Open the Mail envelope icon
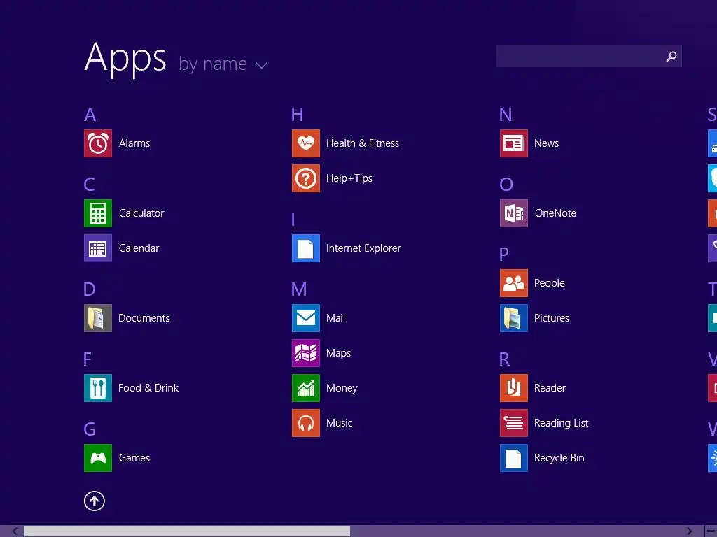 coord(306,318)
